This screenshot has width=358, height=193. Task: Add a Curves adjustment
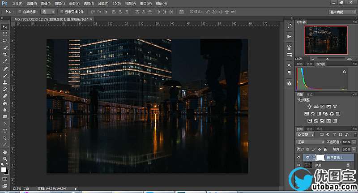coord(322,107)
